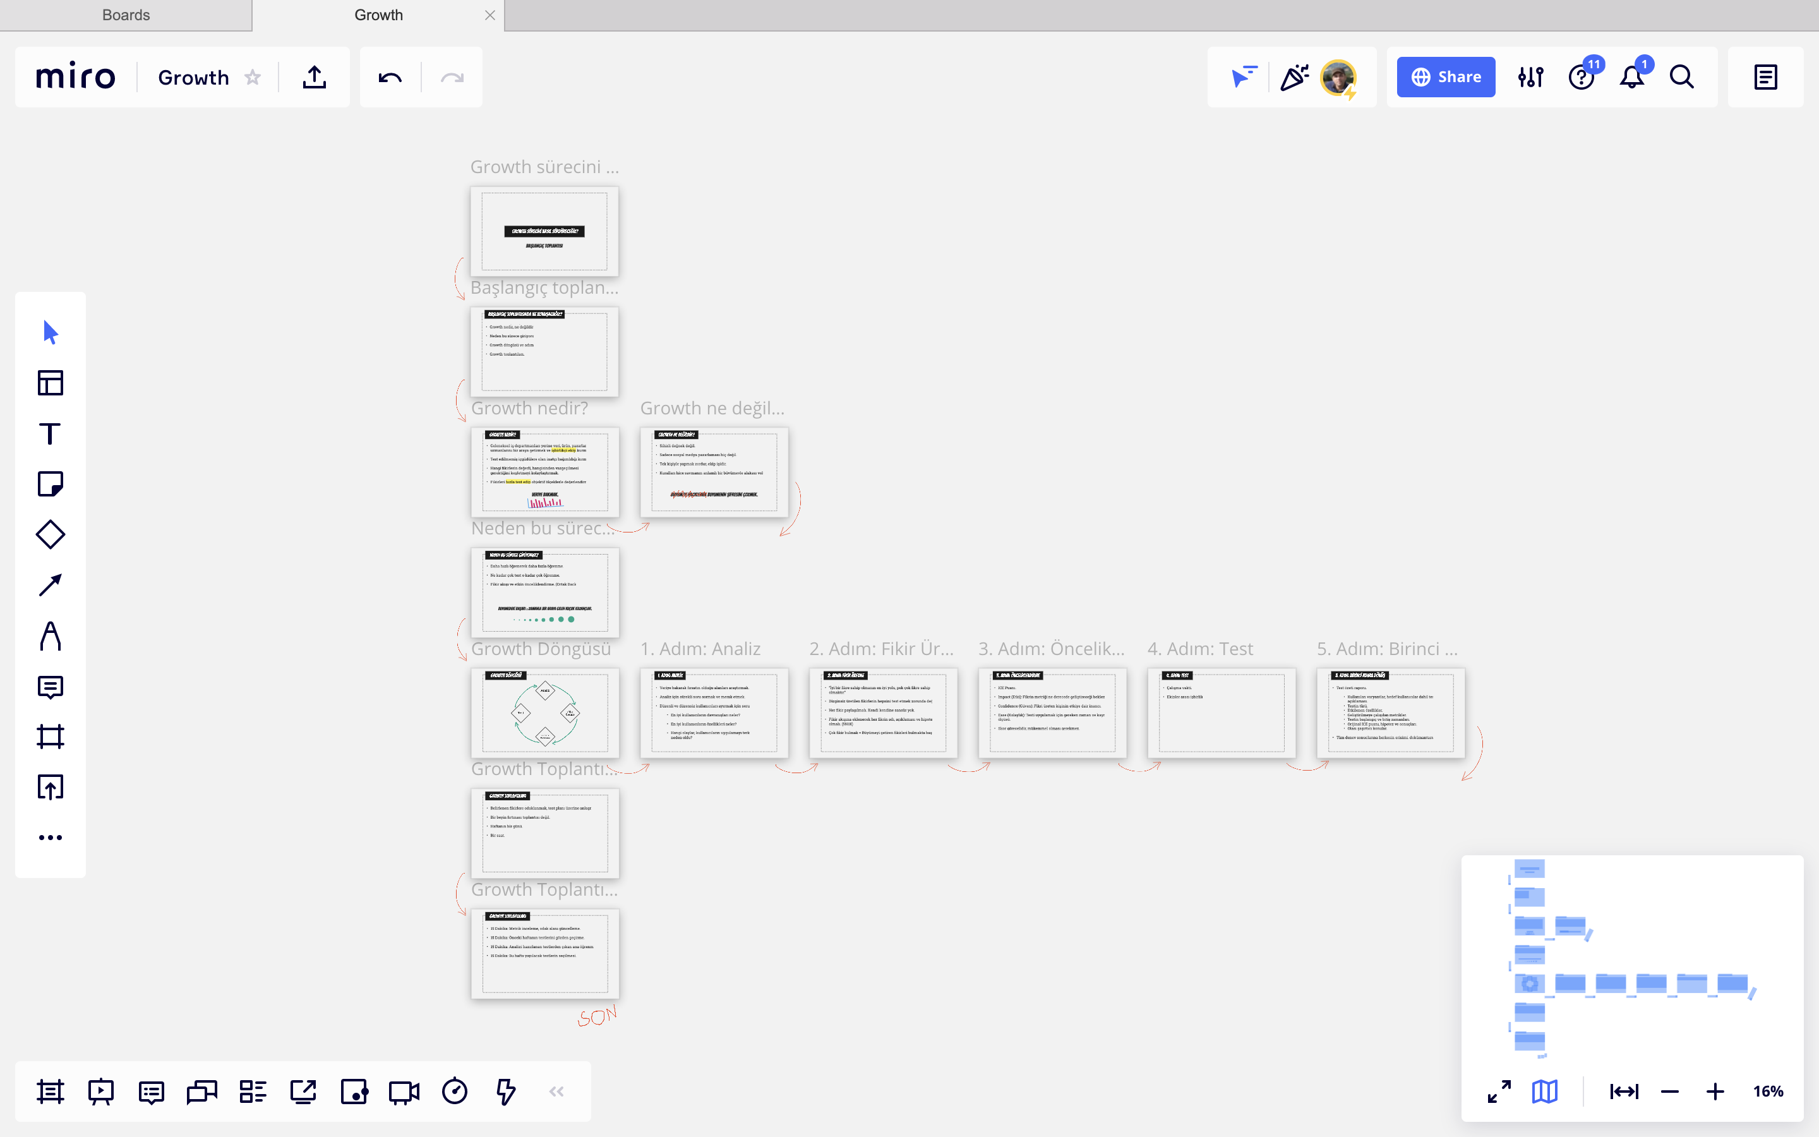Image resolution: width=1819 pixels, height=1137 pixels.
Task: Open the Templates tool
Action: click(x=51, y=383)
